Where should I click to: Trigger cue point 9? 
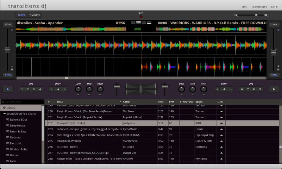point(260,89)
